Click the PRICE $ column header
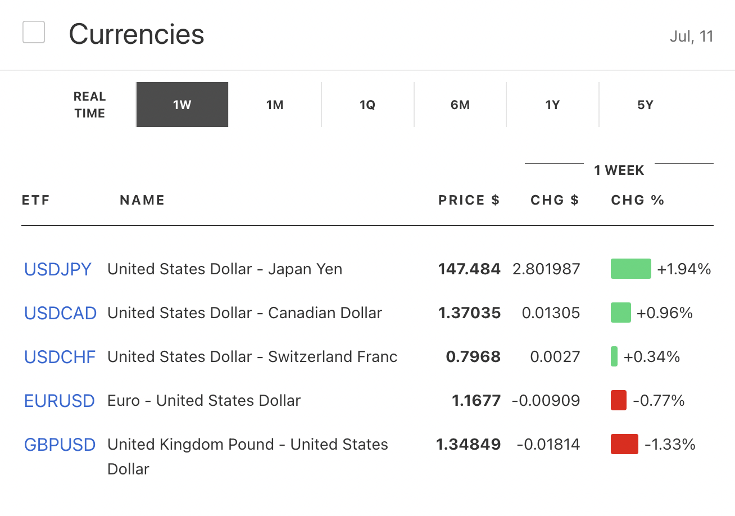735x516 pixels. point(469,200)
